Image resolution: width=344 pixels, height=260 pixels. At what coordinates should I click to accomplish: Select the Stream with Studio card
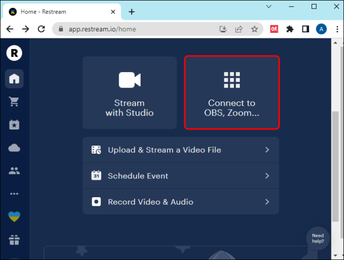pos(130,93)
